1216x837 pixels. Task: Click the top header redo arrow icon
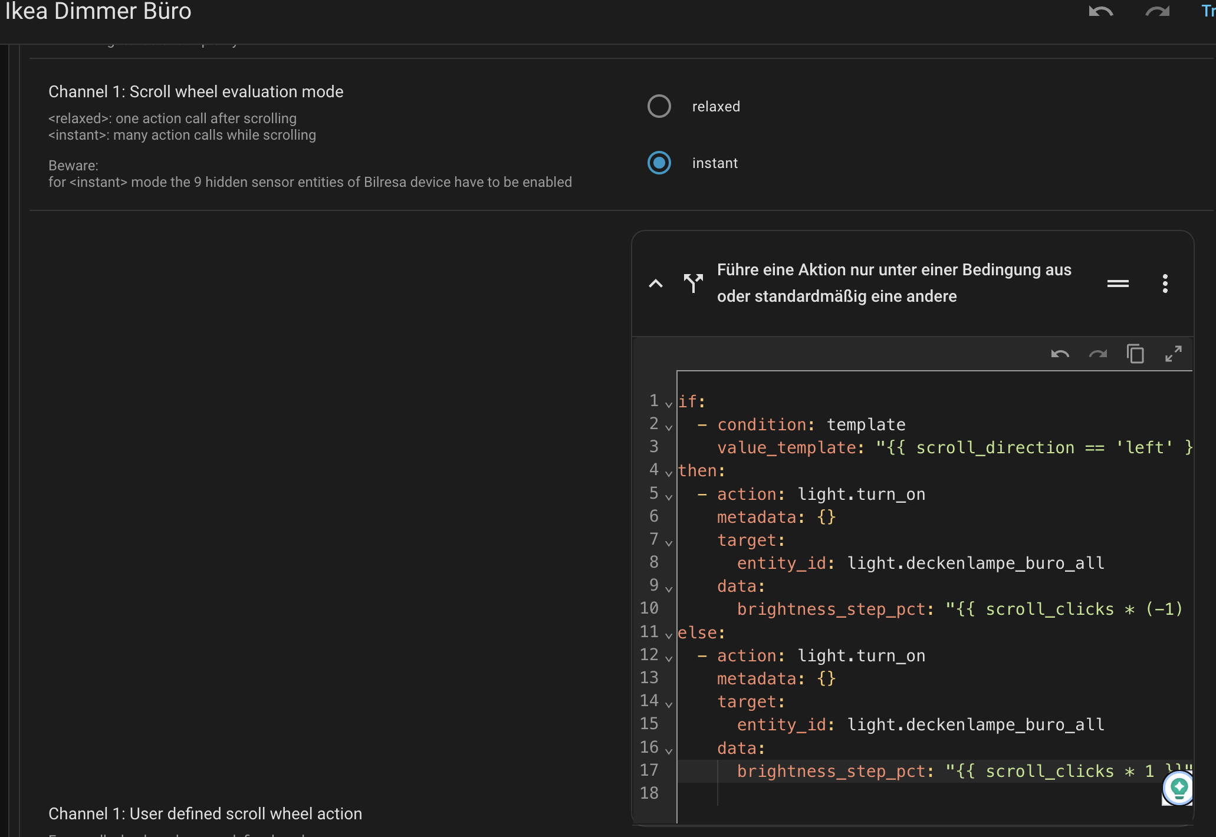click(1157, 12)
